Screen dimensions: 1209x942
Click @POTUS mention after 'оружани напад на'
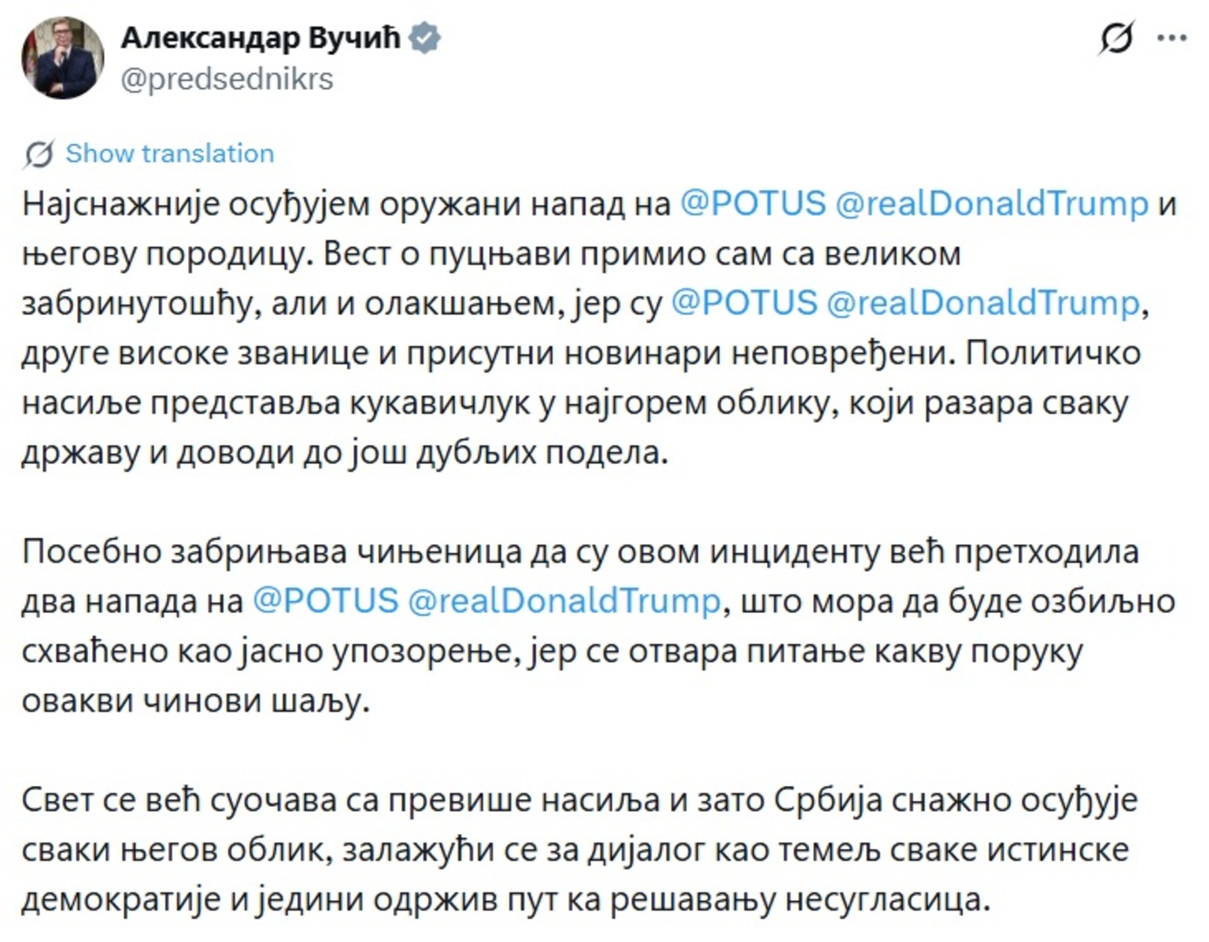tap(751, 203)
